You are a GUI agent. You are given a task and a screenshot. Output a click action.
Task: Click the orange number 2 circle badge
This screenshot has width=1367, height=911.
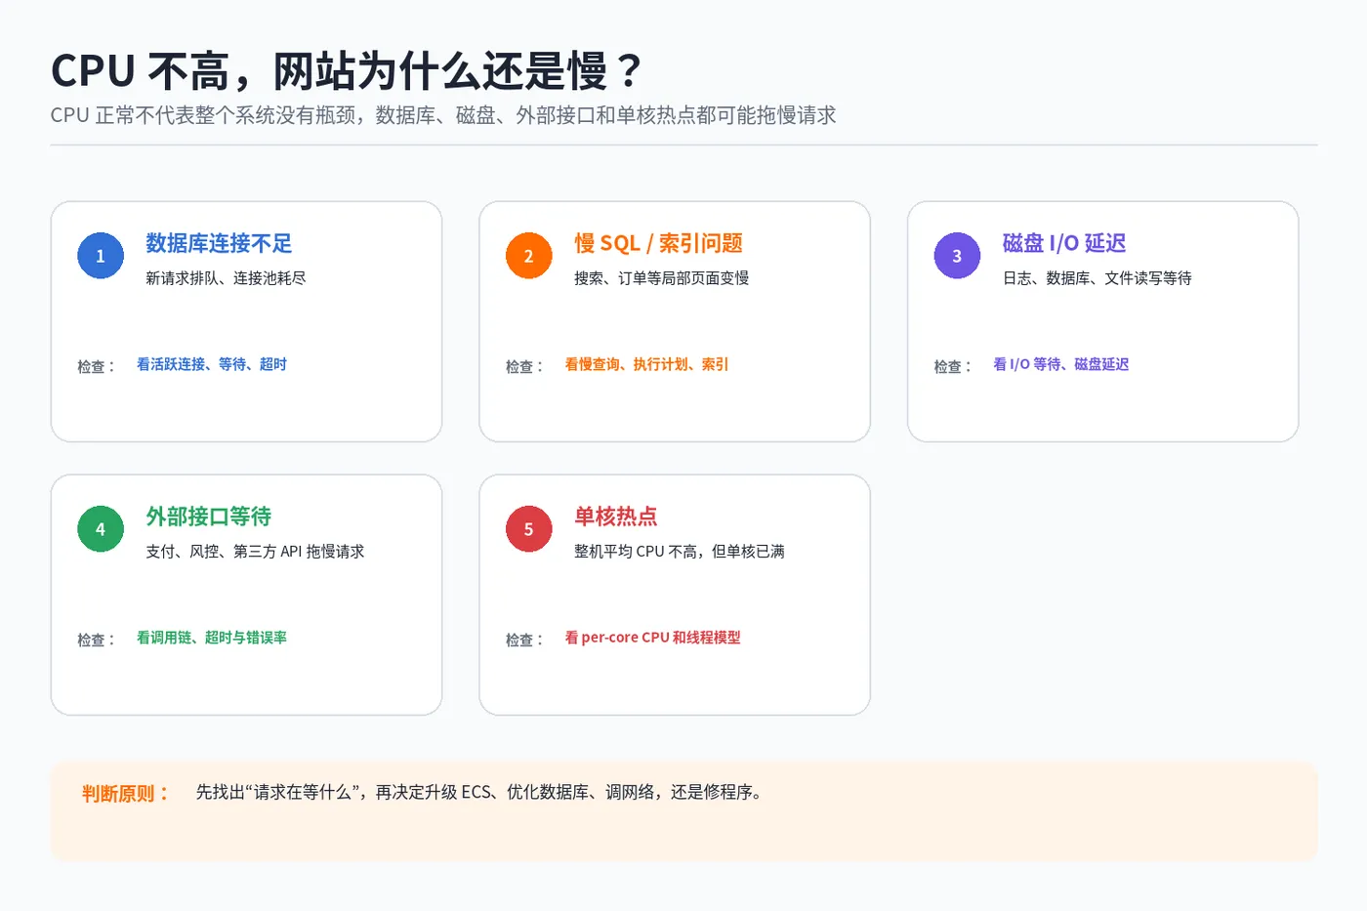(x=528, y=256)
